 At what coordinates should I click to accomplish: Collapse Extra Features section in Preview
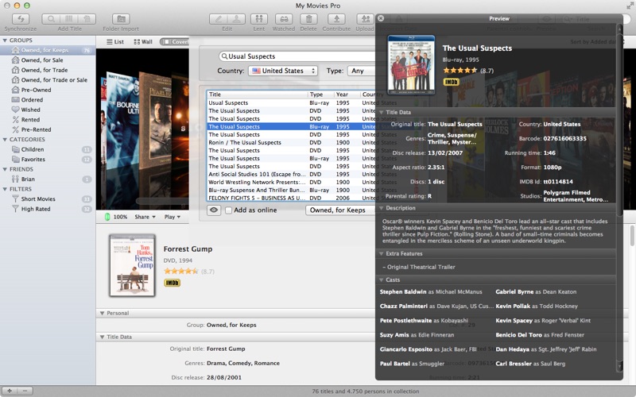[x=382, y=253]
